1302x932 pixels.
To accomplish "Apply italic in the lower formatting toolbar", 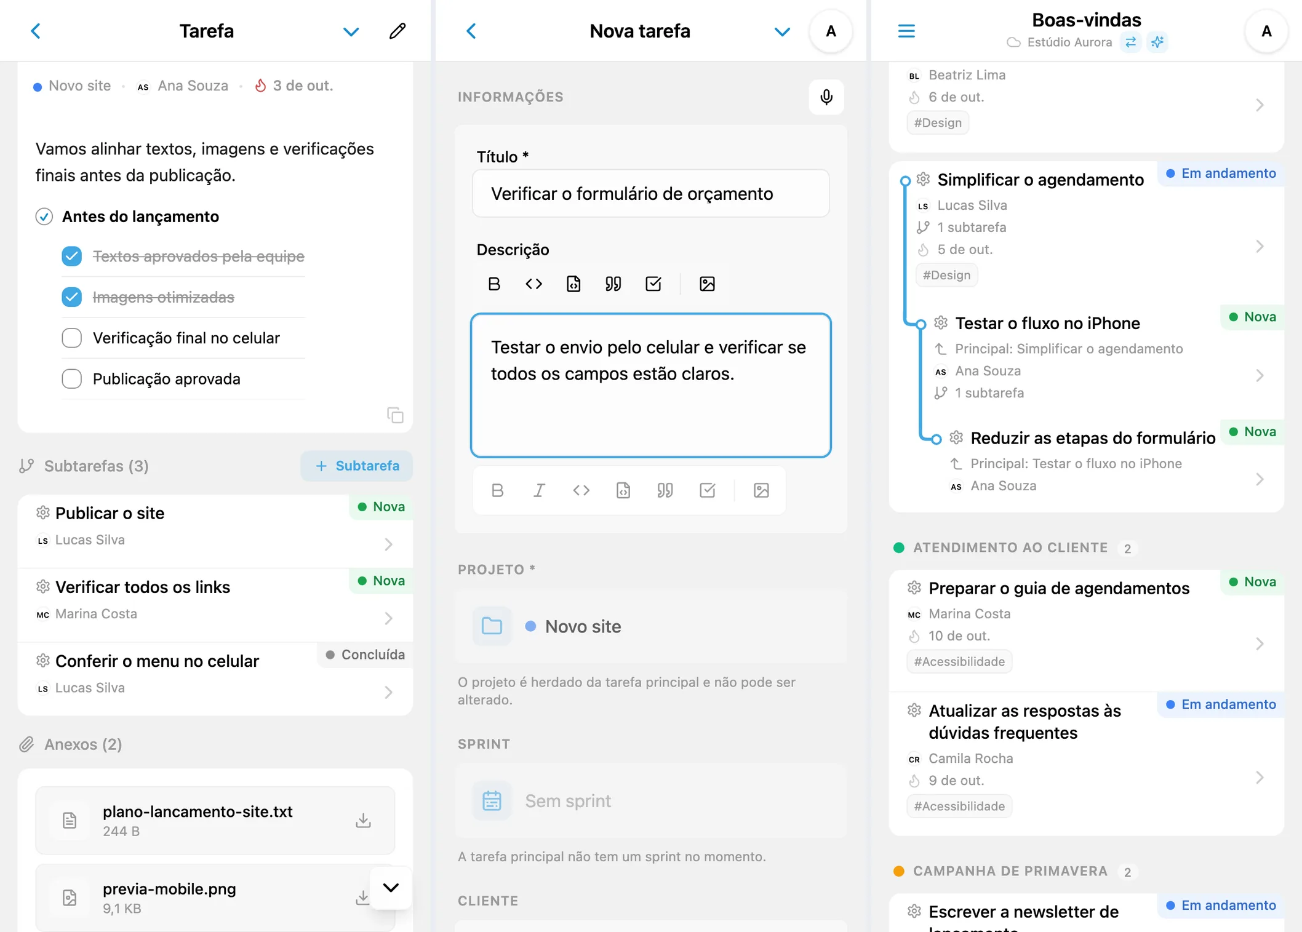I will click(x=539, y=490).
